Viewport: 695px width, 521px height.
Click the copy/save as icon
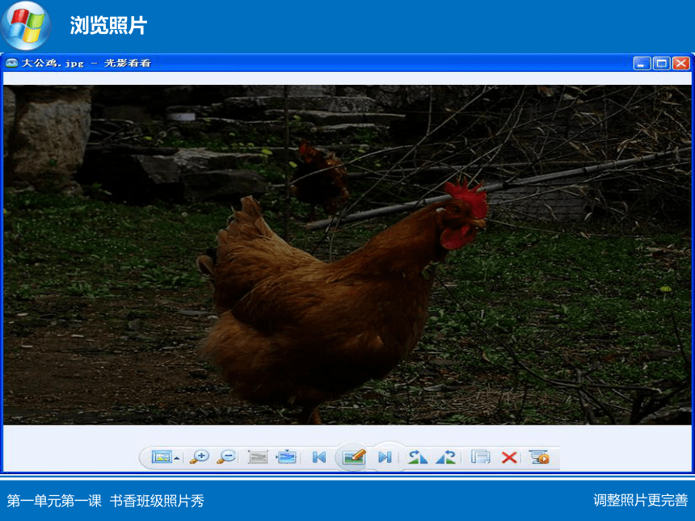[480, 456]
